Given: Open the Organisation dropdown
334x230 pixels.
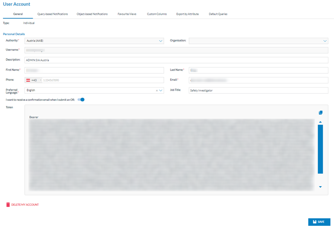Looking at the screenshot, I should click(x=325, y=41).
